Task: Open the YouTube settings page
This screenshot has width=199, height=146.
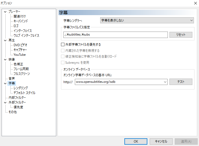Action: [19, 55]
